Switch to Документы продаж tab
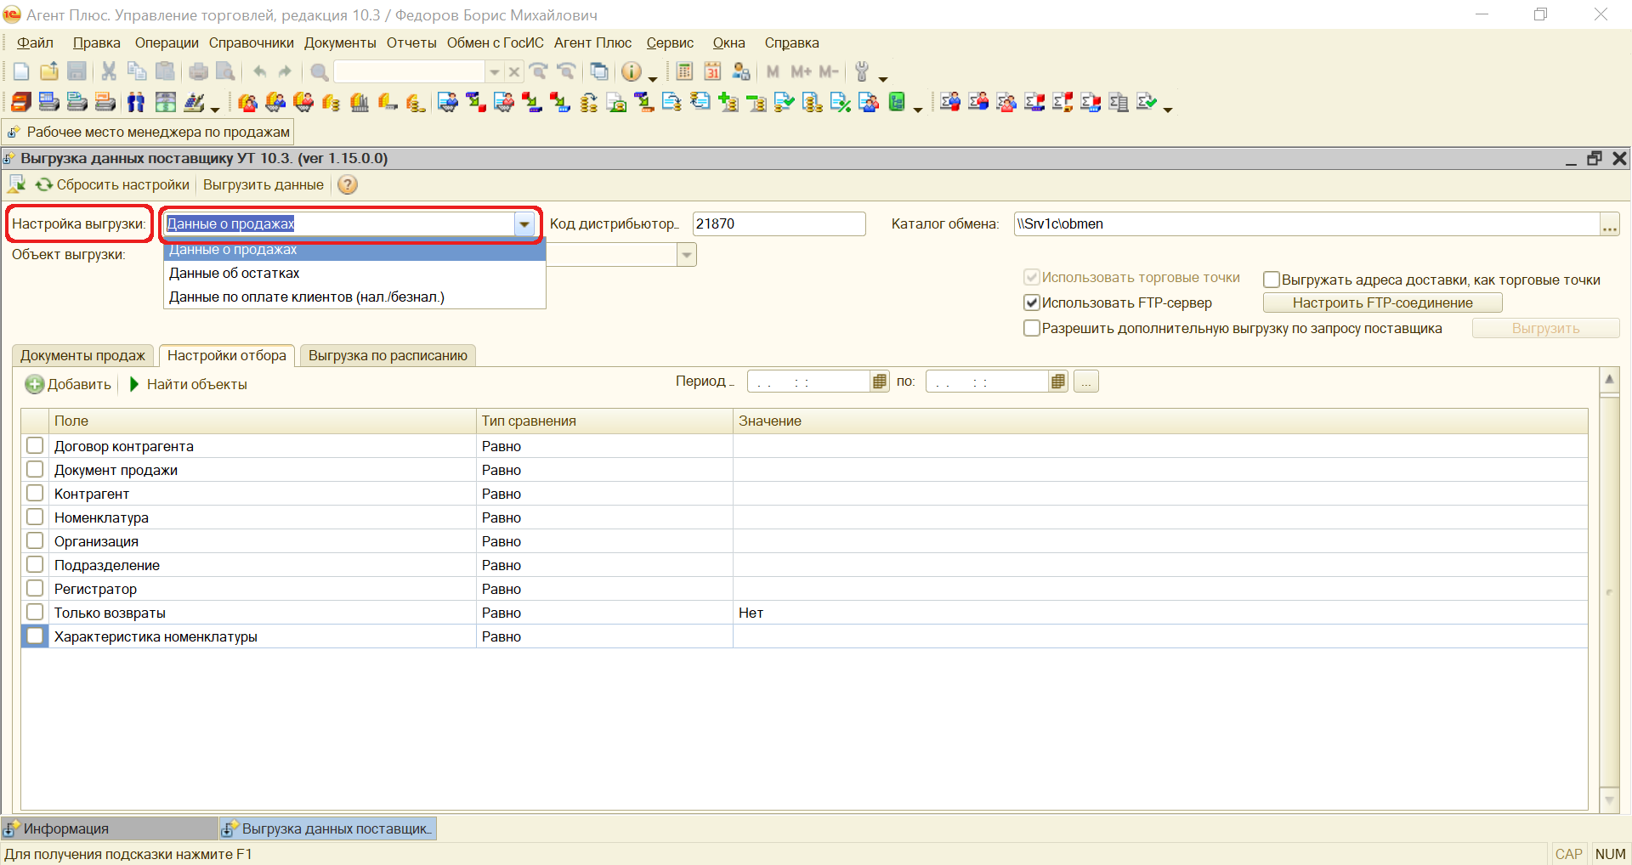Image resolution: width=1632 pixels, height=865 pixels. (x=82, y=355)
